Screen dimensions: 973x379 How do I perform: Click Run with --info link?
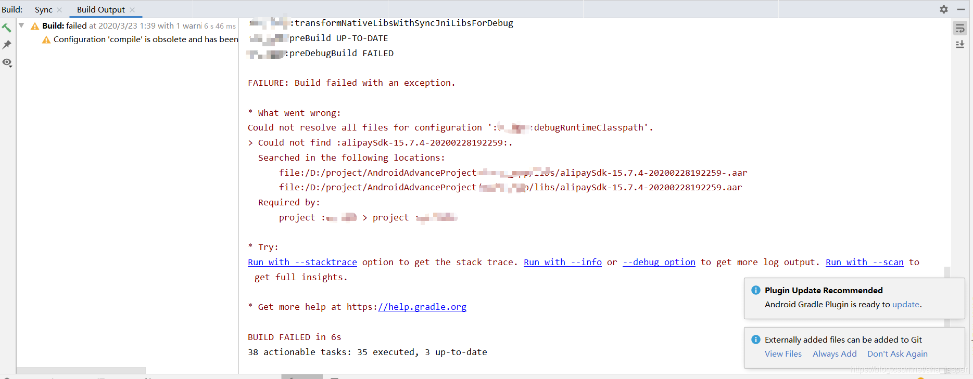click(x=563, y=262)
